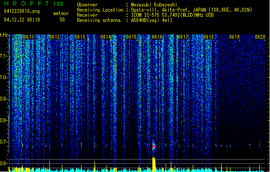Click the Observer name Masayuki Kobayashi

[154, 5]
